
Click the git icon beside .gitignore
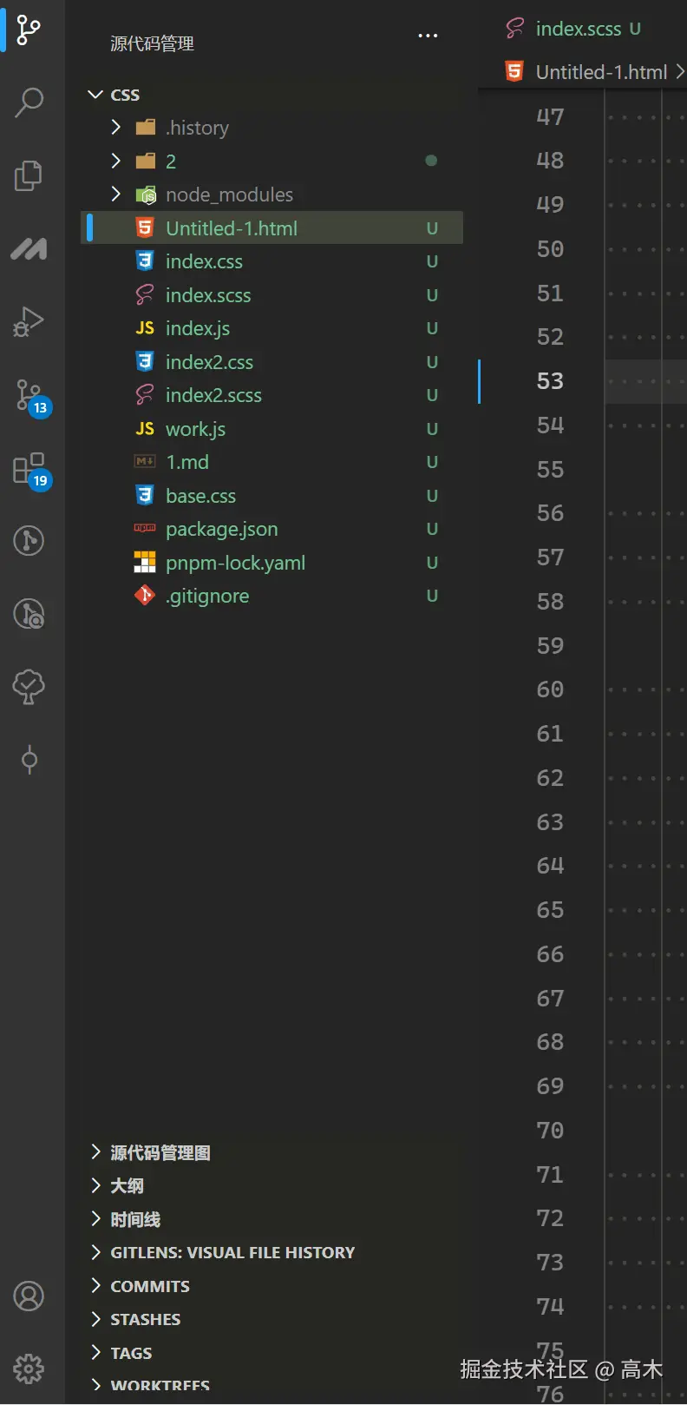tap(145, 596)
